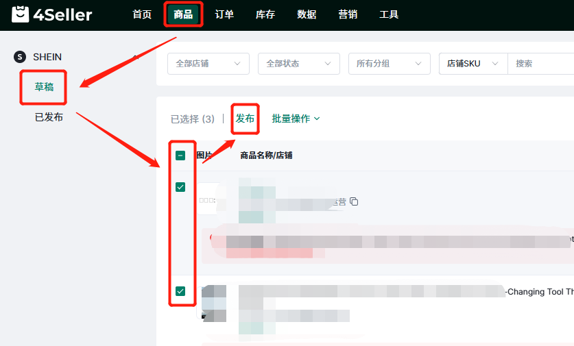Open the 全部店铺 store dropdown
The image size is (574, 346).
coord(208,64)
